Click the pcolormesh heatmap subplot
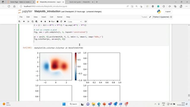 tap(56, 67)
